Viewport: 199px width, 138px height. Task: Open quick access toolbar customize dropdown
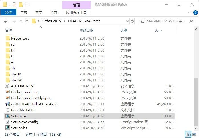26,5
